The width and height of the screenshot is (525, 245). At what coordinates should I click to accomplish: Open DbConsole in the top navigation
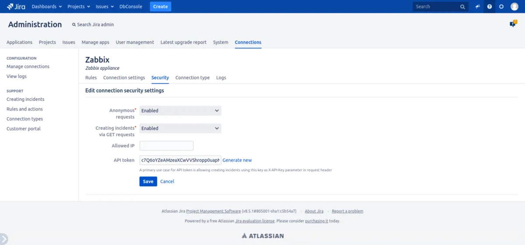[x=131, y=7]
